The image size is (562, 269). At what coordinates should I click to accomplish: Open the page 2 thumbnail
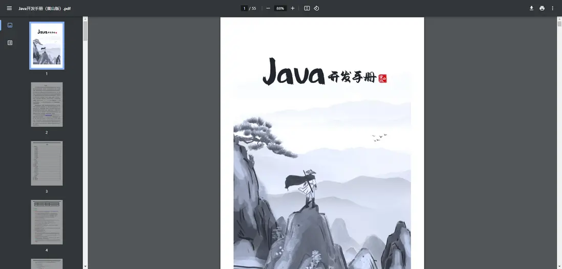click(47, 105)
